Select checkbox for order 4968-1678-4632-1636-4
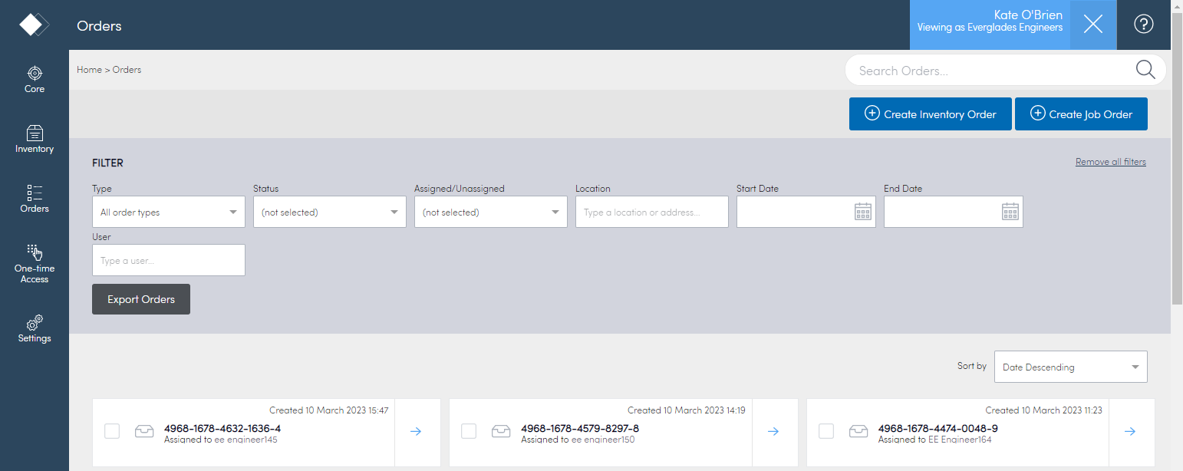The height and width of the screenshot is (471, 1183). pyautogui.click(x=112, y=431)
